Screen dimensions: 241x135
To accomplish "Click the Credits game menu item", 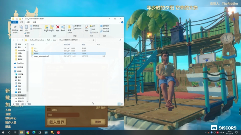I will pos(11,122).
